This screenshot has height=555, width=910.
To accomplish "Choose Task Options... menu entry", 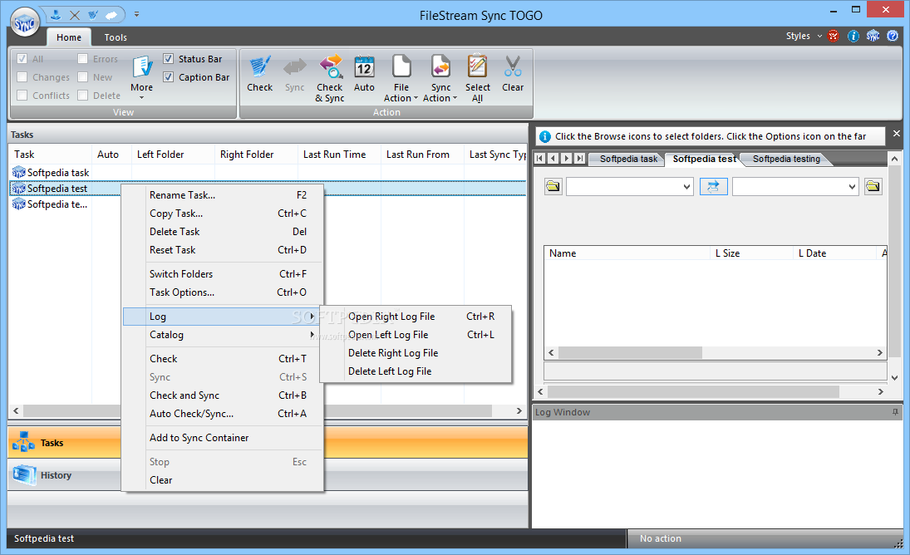I will (x=223, y=292).
